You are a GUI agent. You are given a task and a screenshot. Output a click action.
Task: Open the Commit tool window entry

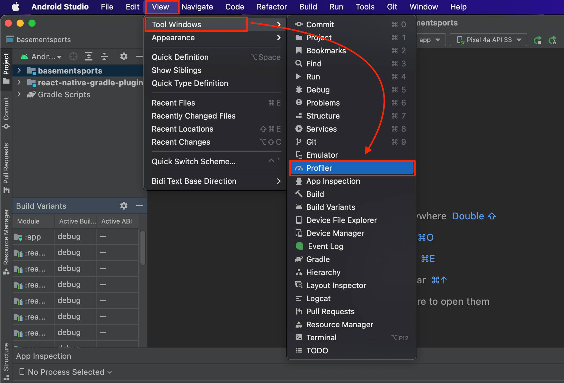[x=352, y=24]
